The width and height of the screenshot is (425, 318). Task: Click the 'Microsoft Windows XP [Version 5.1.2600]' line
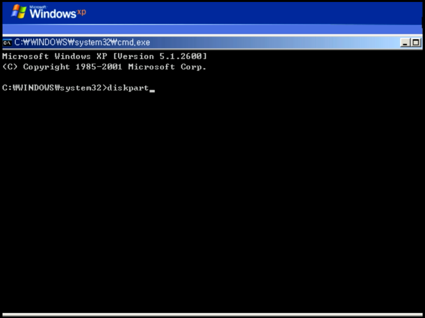[105, 56]
